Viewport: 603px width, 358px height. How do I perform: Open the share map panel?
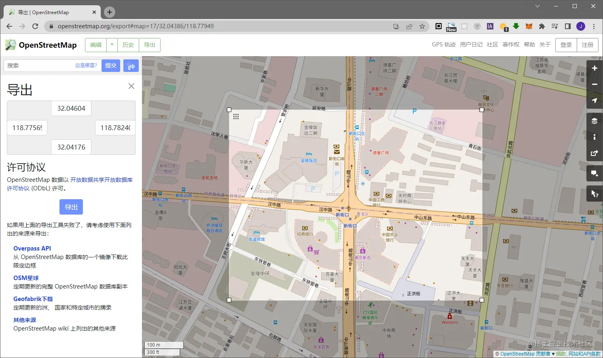(x=595, y=153)
